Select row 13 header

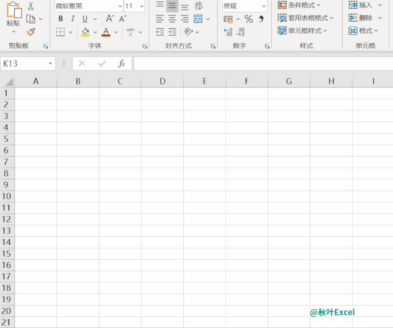7,231
